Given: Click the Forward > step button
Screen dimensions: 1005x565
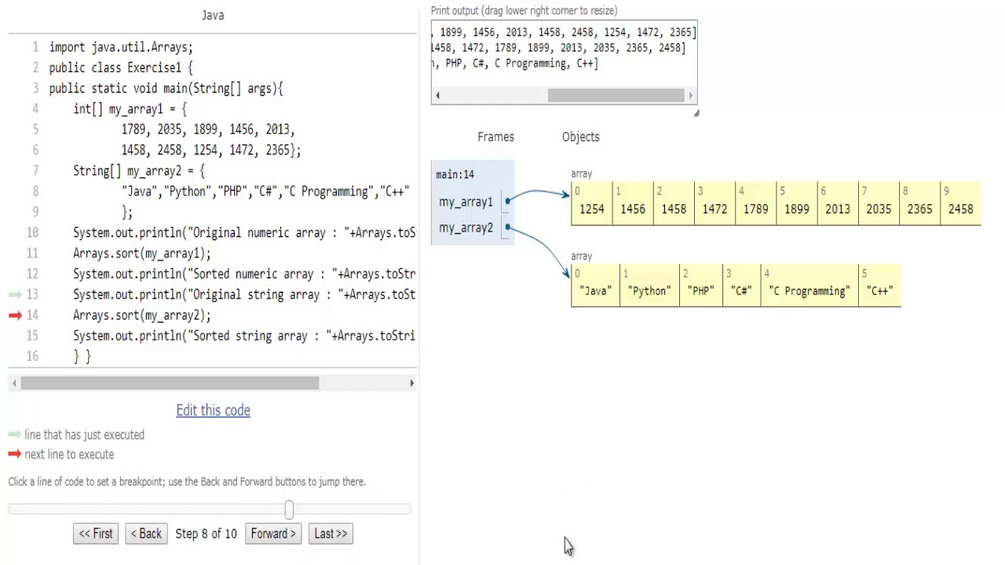Looking at the screenshot, I should (273, 534).
